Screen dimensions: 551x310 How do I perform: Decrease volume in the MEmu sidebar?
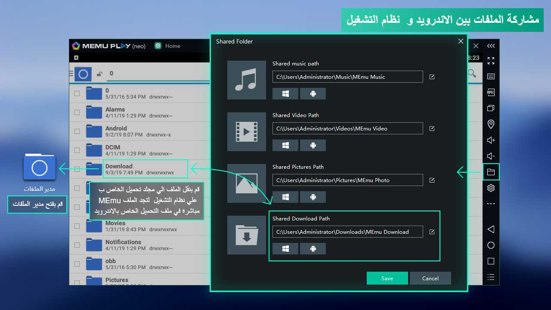coord(491,156)
